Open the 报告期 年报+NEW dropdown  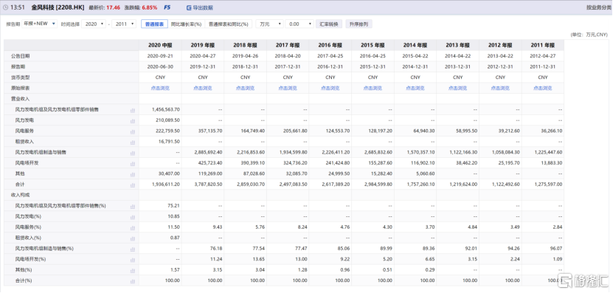[x=40, y=24]
